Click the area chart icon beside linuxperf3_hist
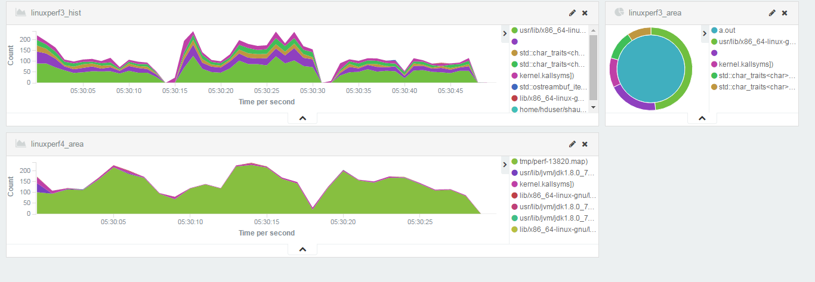The image size is (815, 282). [20, 13]
